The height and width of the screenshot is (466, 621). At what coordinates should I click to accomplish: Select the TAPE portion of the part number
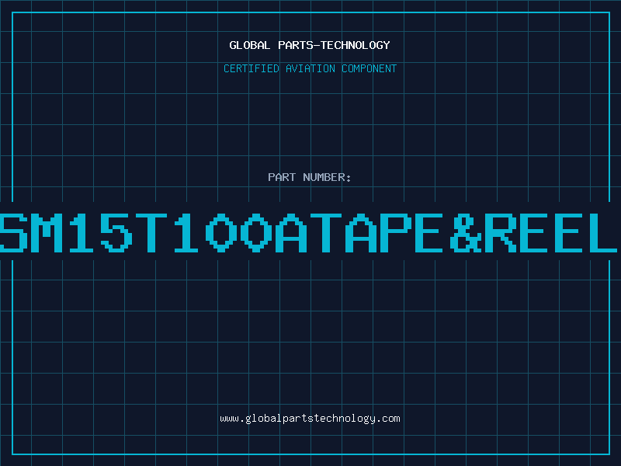click(376, 233)
